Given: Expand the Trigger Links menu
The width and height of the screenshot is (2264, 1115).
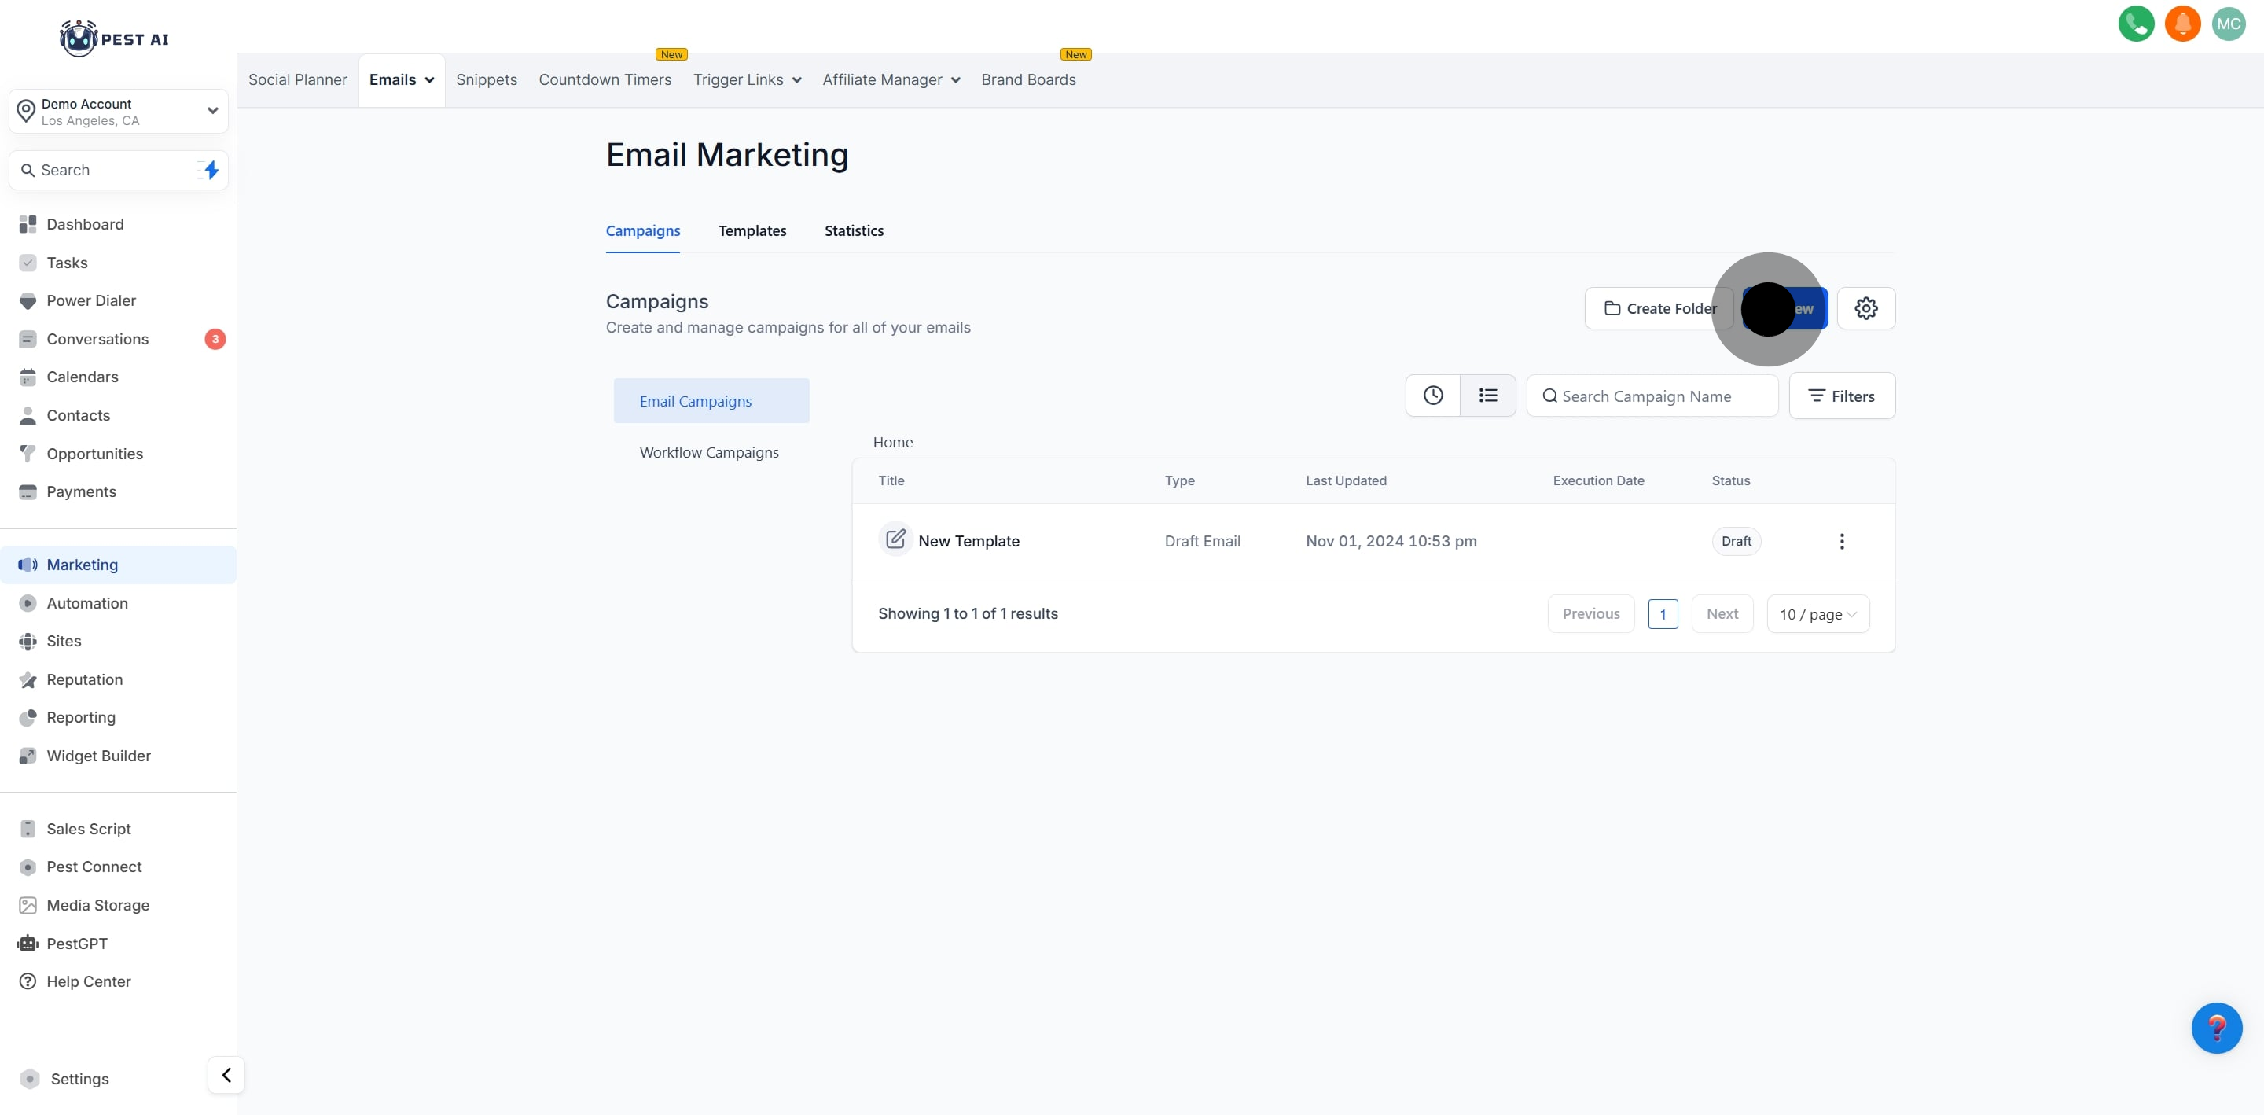Looking at the screenshot, I should click(747, 80).
